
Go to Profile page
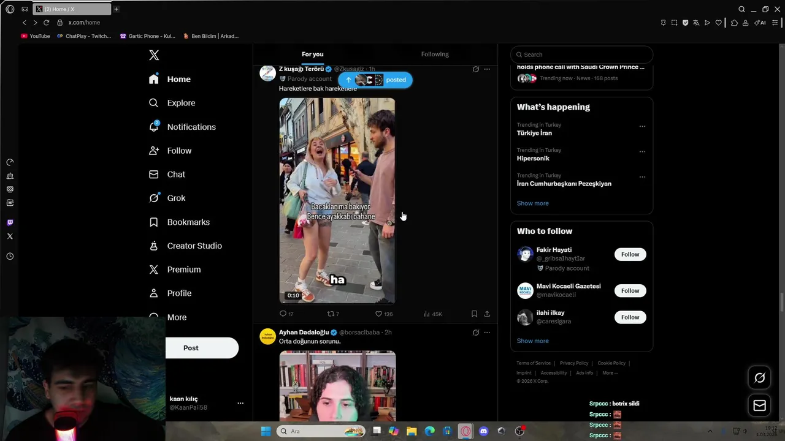click(x=170, y=293)
